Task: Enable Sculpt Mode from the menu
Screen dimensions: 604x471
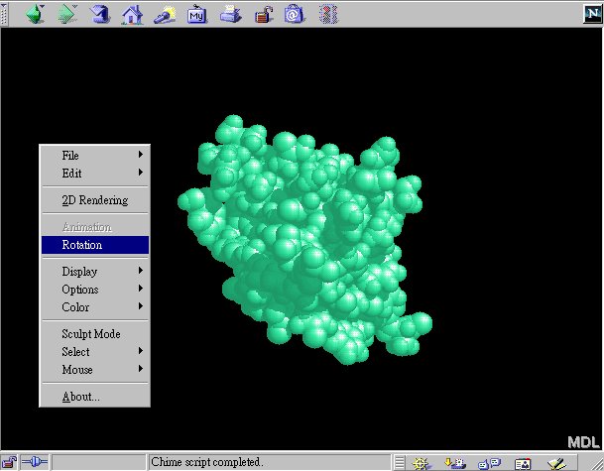Action: [x=95, y=333]
